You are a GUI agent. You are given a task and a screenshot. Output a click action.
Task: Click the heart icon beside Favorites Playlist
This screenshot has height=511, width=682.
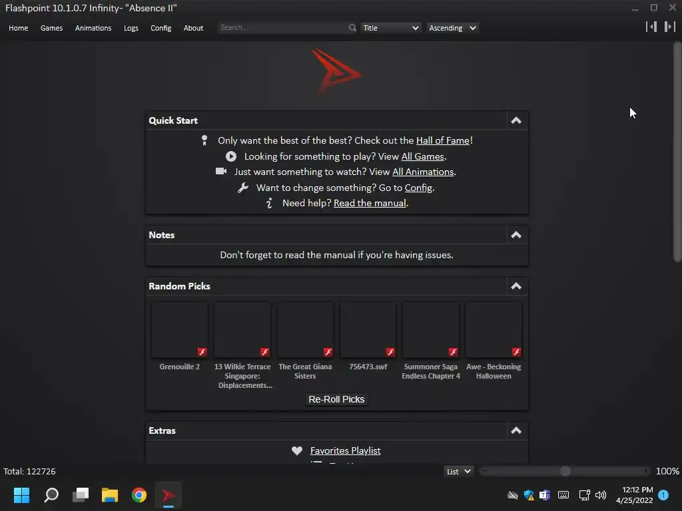coord(296,450)
